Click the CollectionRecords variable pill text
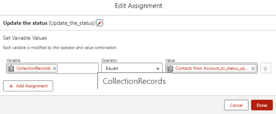This screenshot has width=276, height=114. coord(33,68)
